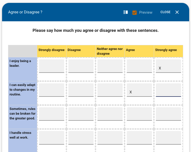Click Strongly agree field with X for leader

[168, 66]
